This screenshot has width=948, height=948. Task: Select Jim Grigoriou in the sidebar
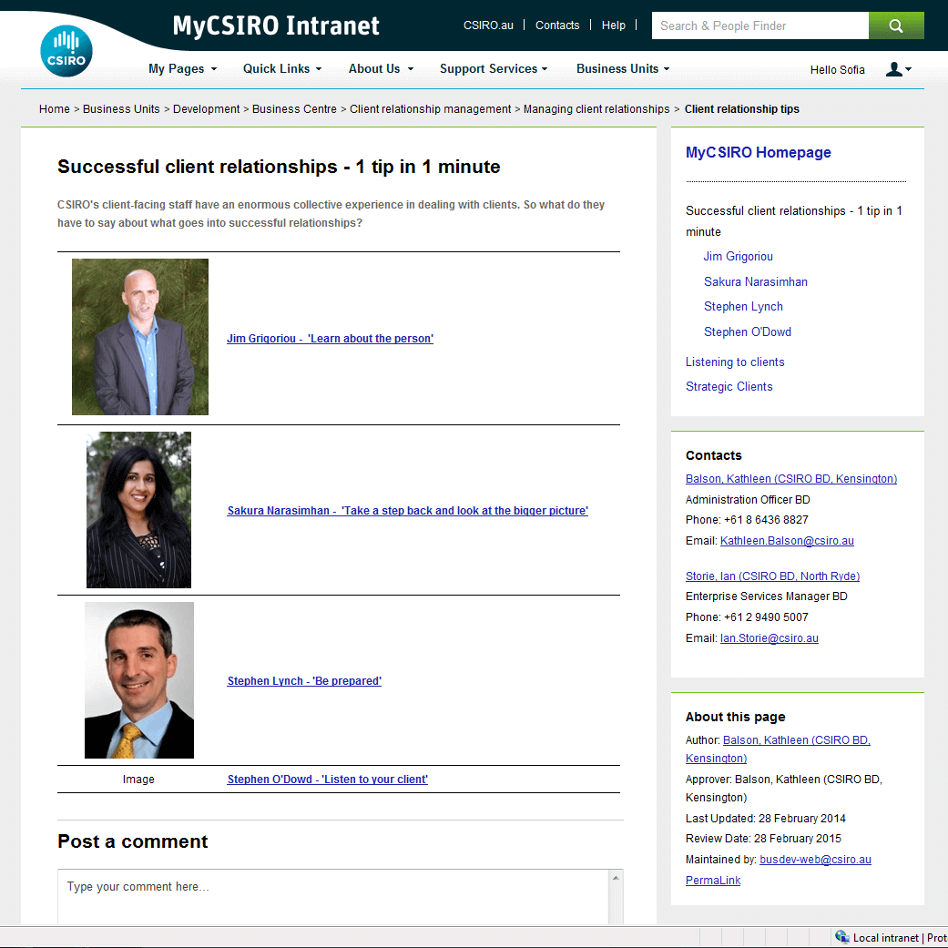coord(739,256)
